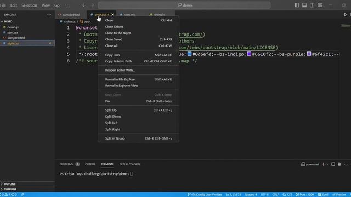The image size is (351, 197).
Task: Open the PROBLEMS panel tab
Action: tap(66, 164)
